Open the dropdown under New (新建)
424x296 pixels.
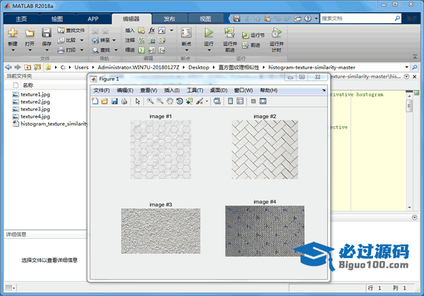[12, 50]
